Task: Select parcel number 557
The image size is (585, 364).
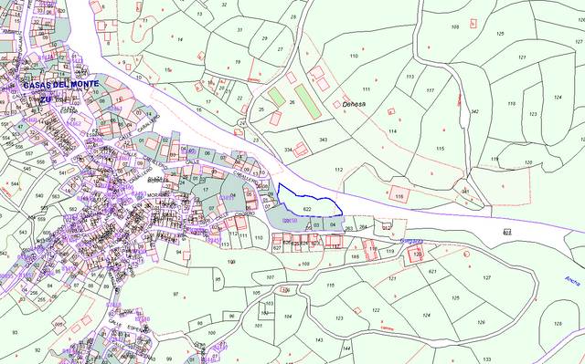Action: (29, 153)
